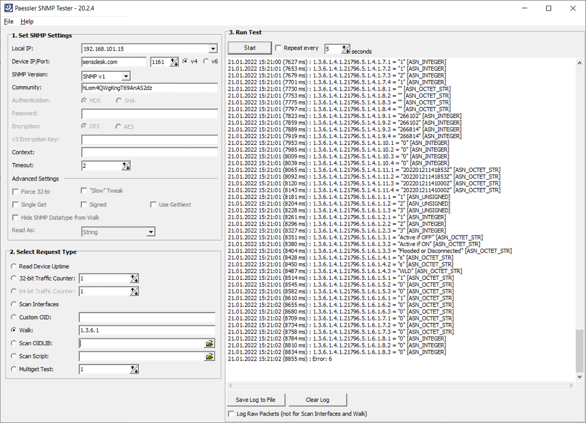Click the Start button
The width and height of the screenshot is (586, 423).
[x=250, y=48]
